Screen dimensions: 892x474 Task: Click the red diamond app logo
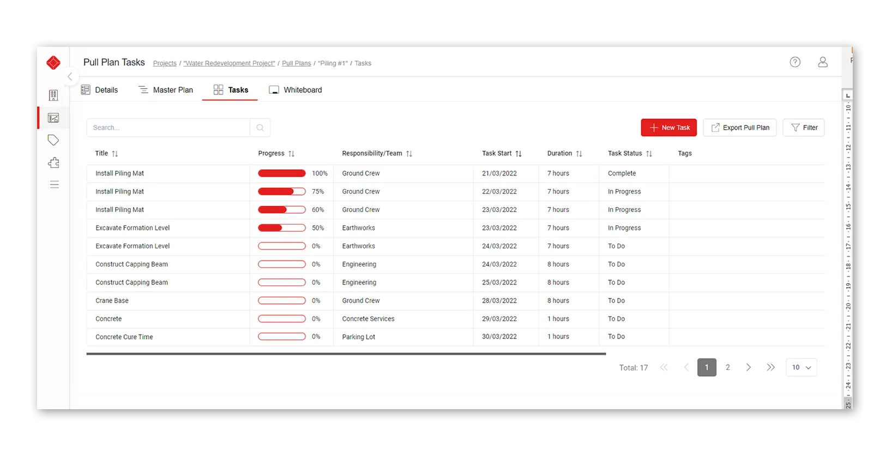[x=53, y=63]
